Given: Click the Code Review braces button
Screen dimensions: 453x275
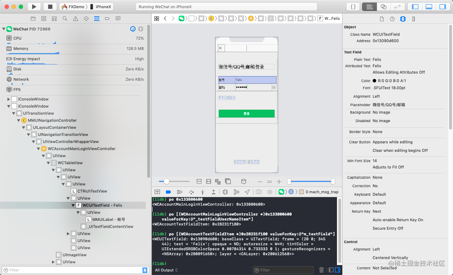Looking at the screenshot, I should (x=353, y=7).
